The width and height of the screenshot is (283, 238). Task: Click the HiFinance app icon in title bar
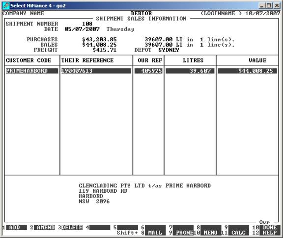pos(6,5)
